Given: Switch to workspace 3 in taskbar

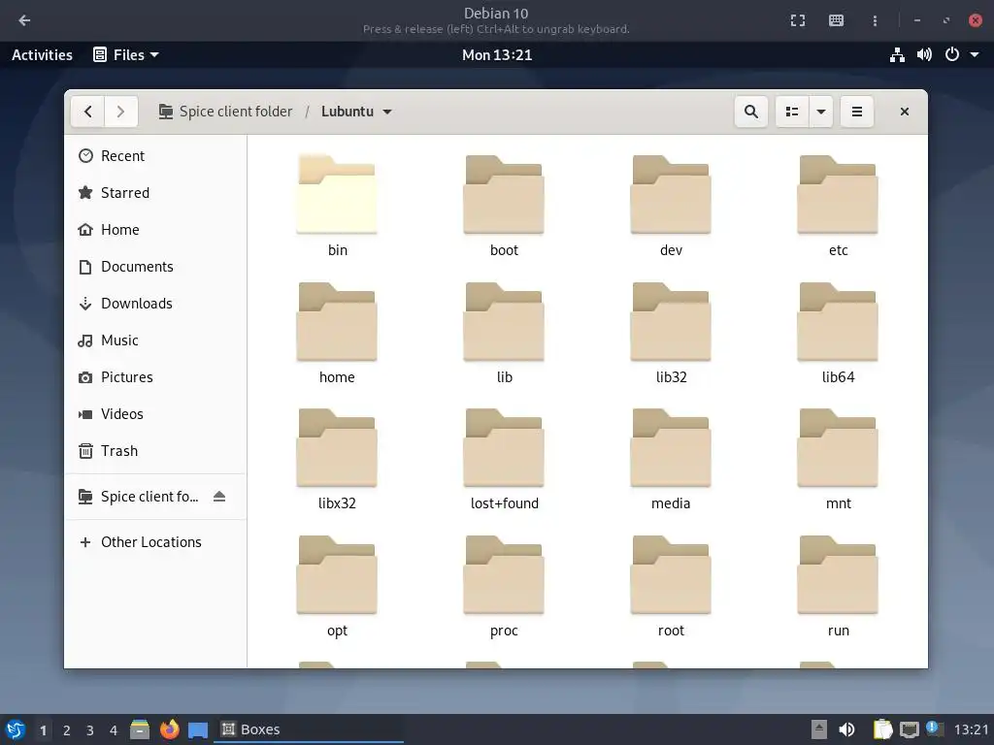Looking at the screenshot, I should pos(90,730).
